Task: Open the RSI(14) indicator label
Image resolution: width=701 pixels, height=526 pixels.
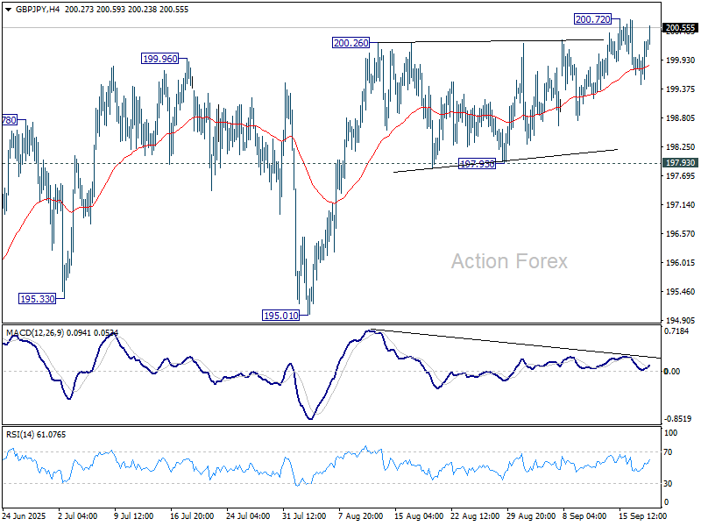Action: click(x=22, y=434)
